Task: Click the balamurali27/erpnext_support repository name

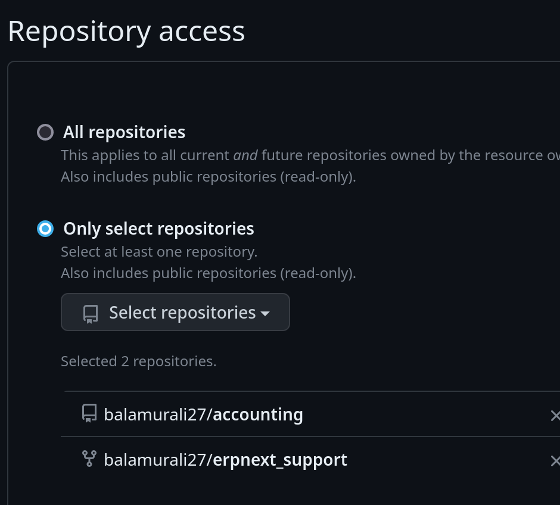Action: 225,460
